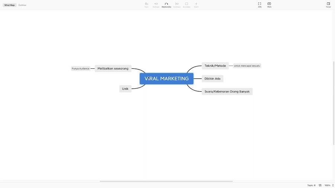Toggle the Panel sidebar
The height and width of the screenshot is (188, 335).
click(x=328, y=5)
